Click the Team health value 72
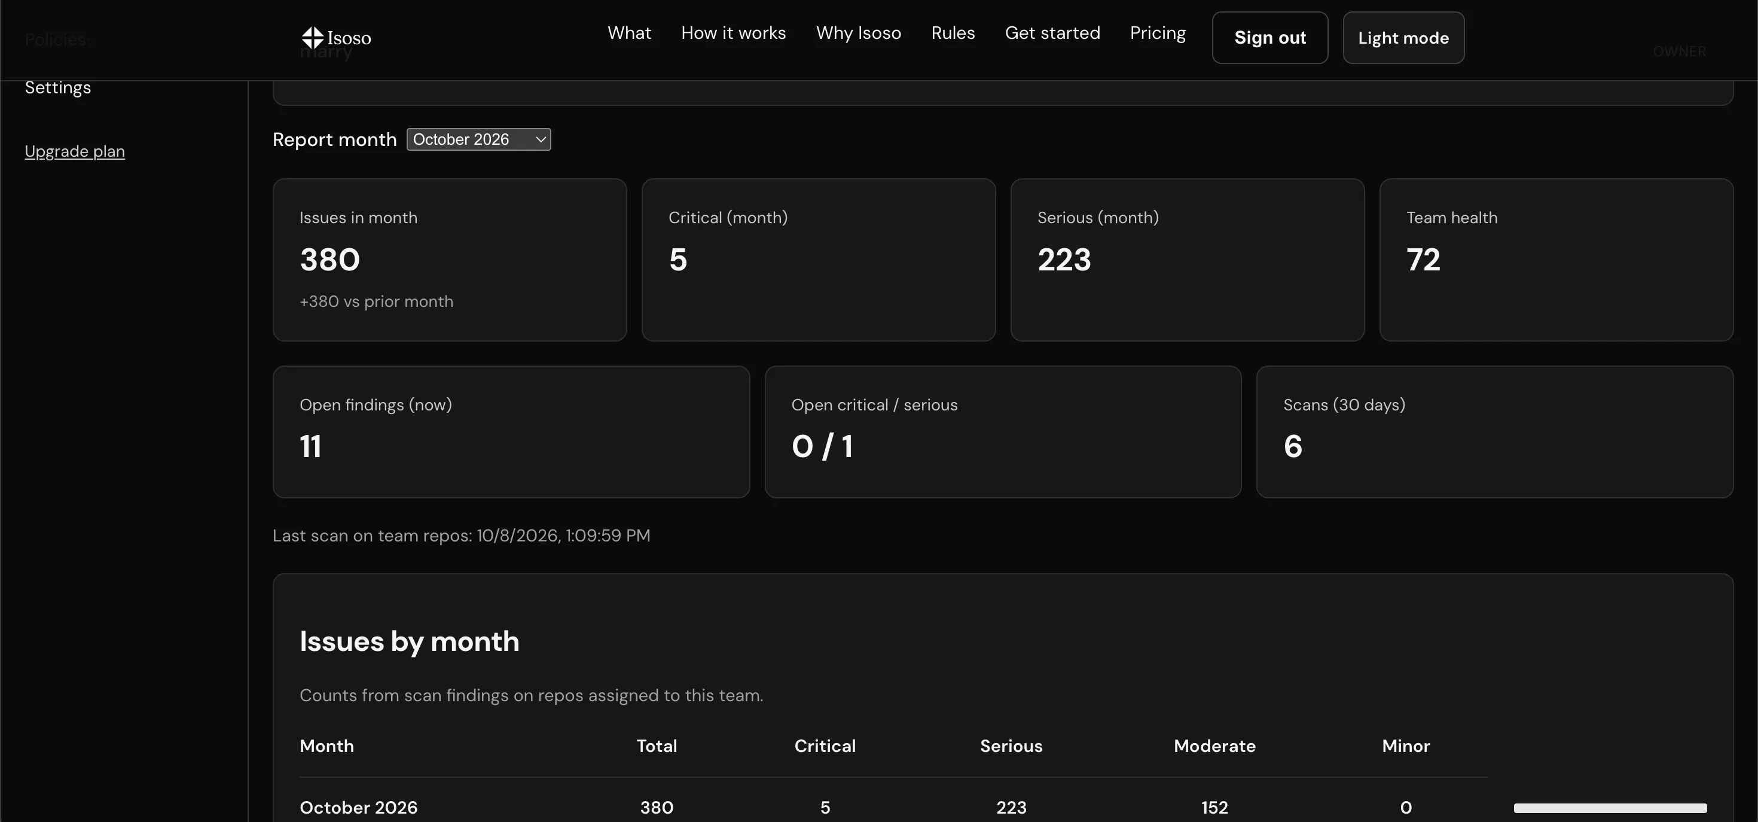The height and width of the screenshot is (822, 1758). (x=1423, y=260)
